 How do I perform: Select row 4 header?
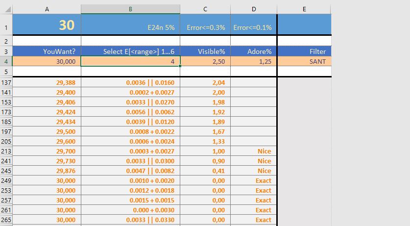tap(6, 61)
